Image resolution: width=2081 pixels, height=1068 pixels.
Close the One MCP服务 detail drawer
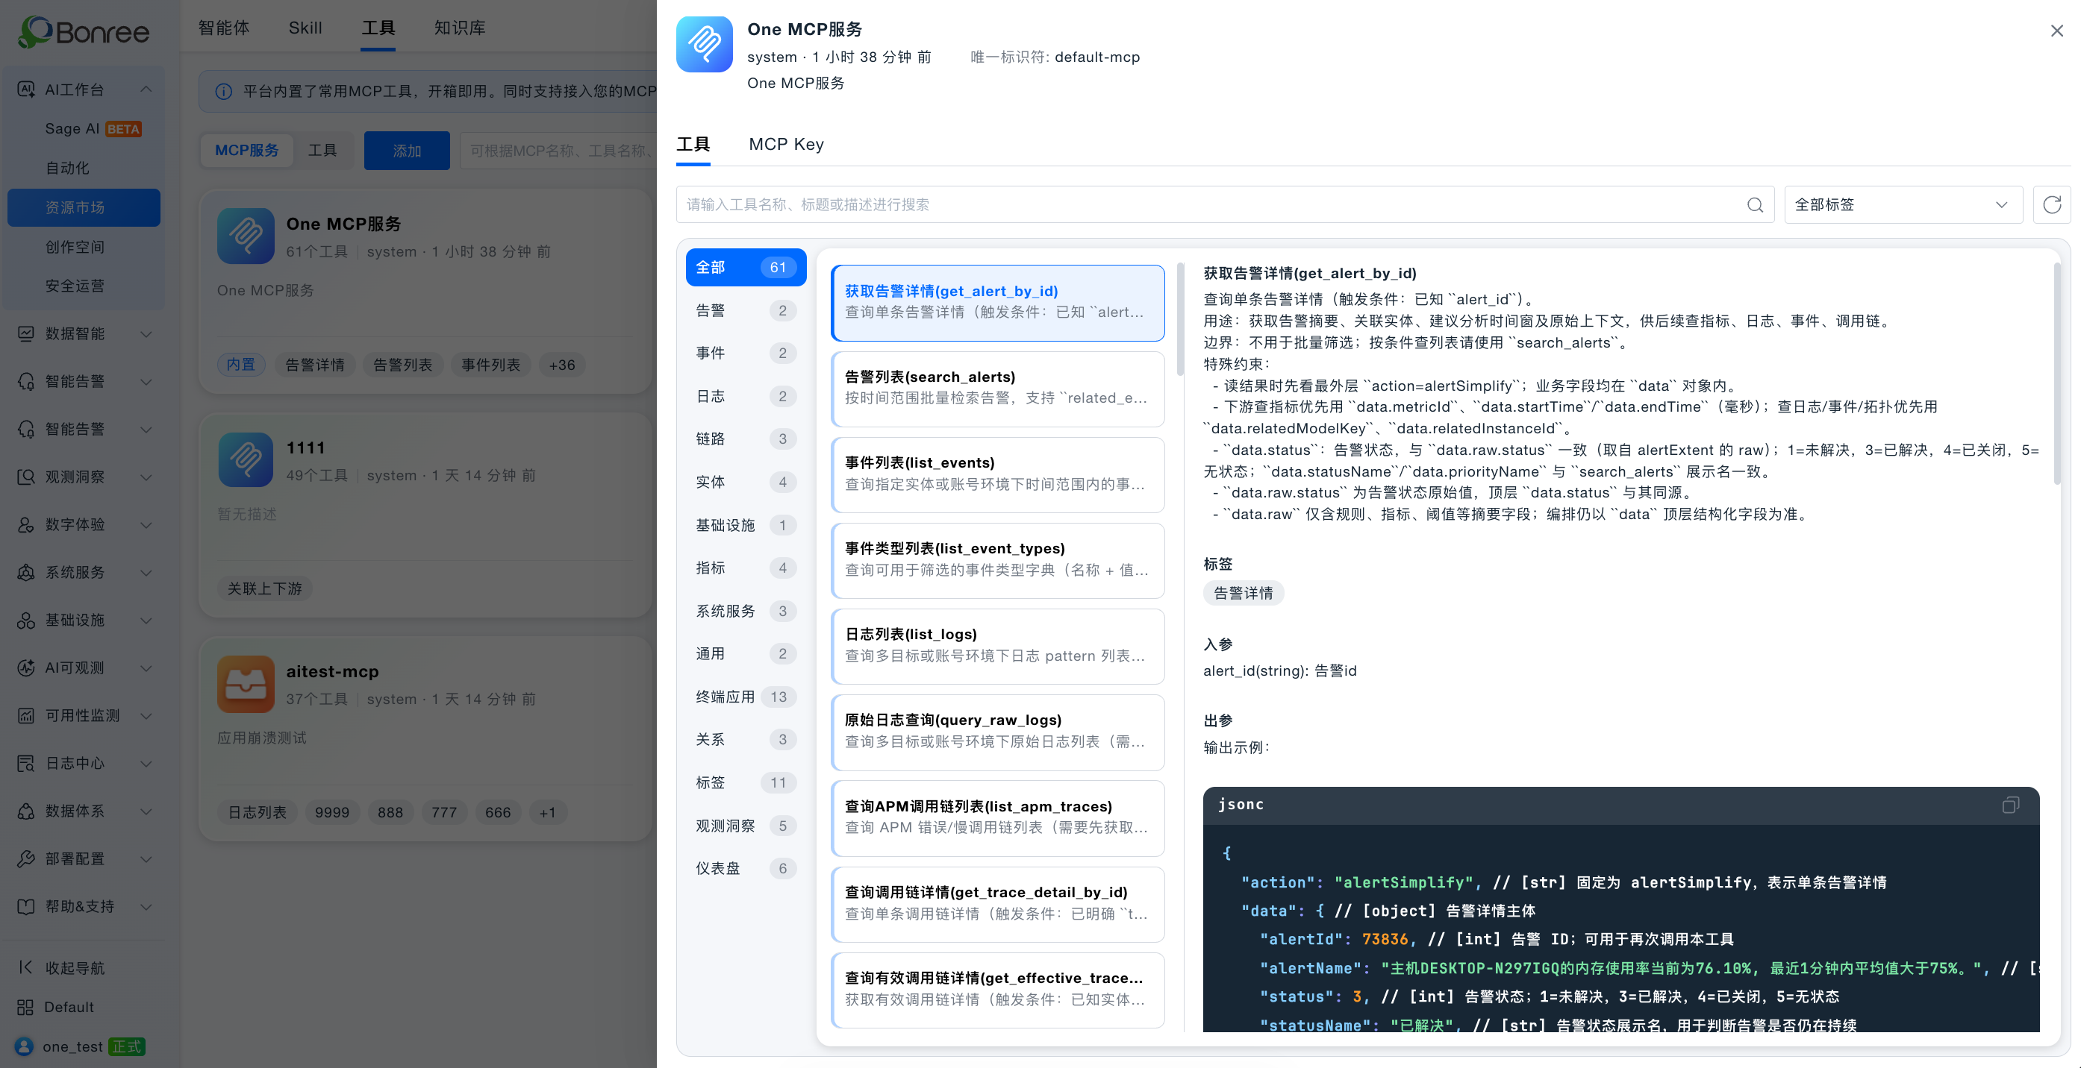point(2057,31)
